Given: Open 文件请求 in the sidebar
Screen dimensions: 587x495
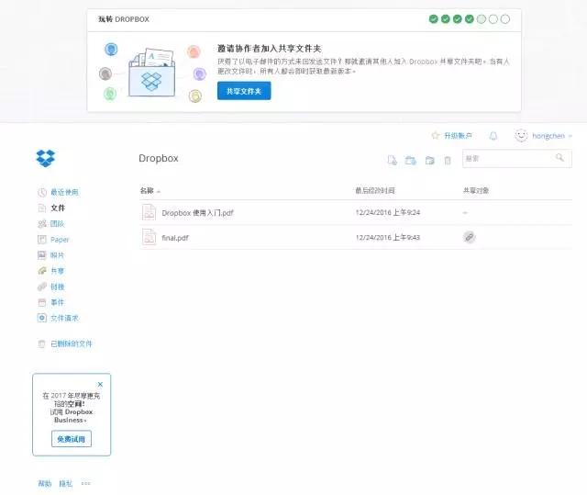Looking at the screenshot, I should point(64,318).
